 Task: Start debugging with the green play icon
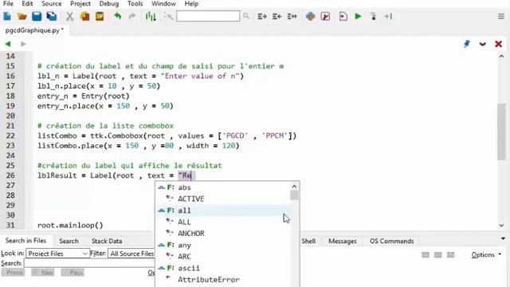[358, 16]
